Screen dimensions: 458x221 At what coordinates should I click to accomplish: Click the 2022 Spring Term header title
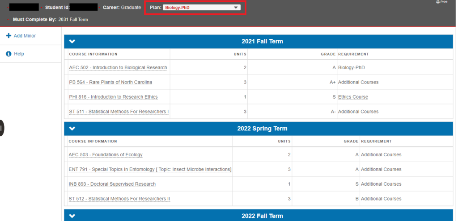262,129
